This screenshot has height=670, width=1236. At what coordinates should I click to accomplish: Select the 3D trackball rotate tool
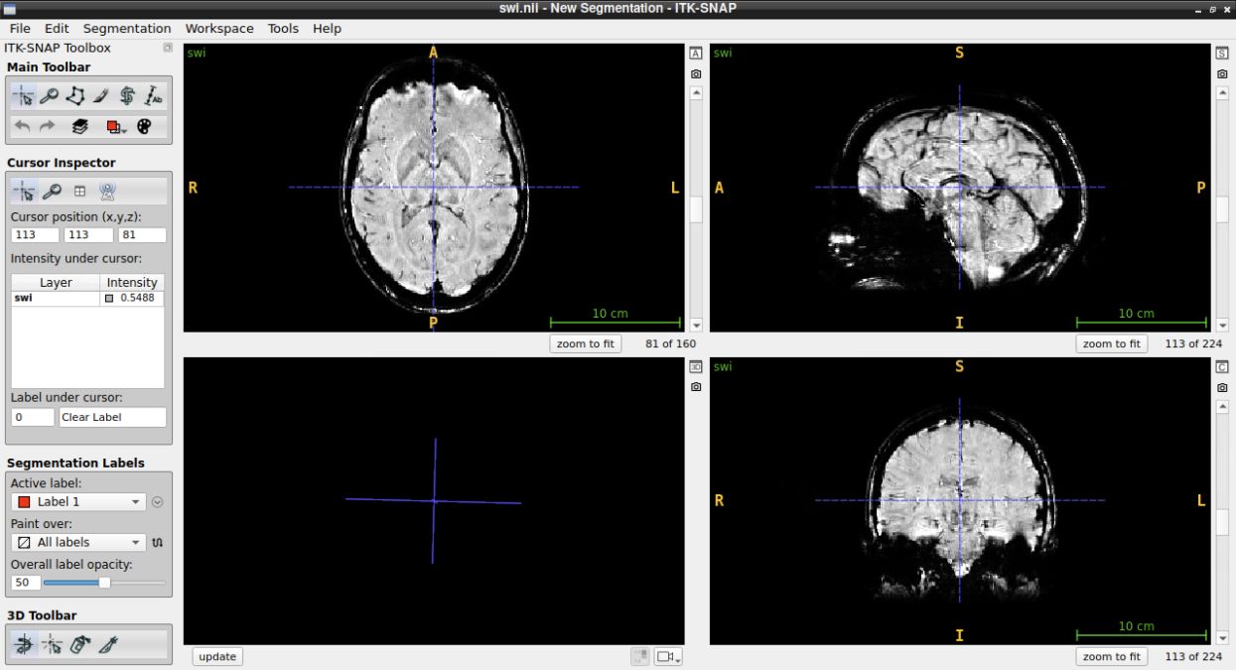pos(23,645)
